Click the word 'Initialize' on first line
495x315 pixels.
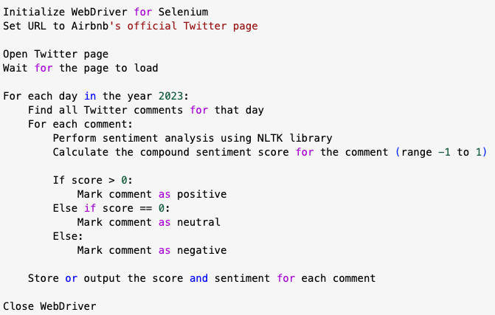click(34, 12)
